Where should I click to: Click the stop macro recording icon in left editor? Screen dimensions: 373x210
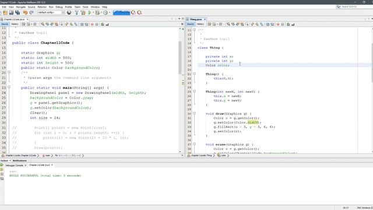point(97,24)
